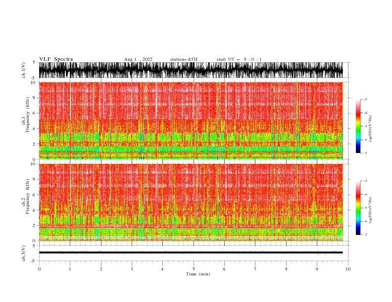
Task: Click the 'station=ATH' label
Action: pos(184,59)
